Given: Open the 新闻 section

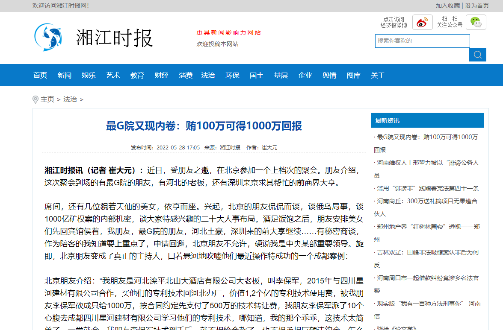Looking at the screenshot, I should point(64,75).
